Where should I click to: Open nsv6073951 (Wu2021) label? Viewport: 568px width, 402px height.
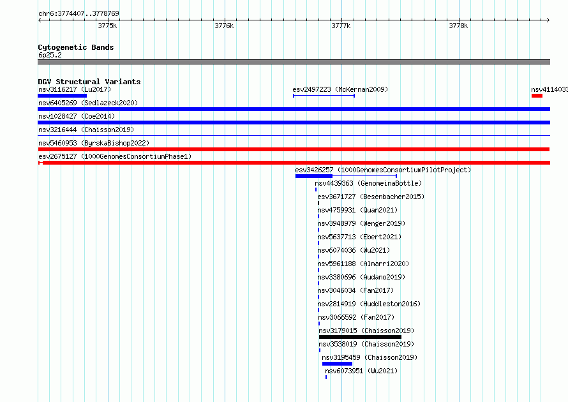click(361, 371)
